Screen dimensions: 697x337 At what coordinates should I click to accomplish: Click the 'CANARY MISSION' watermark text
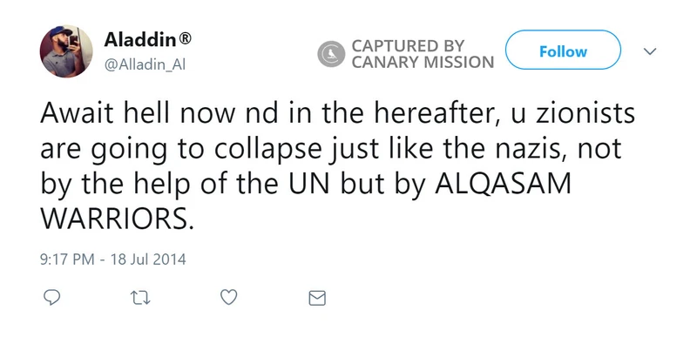click(x=423, y=62)
